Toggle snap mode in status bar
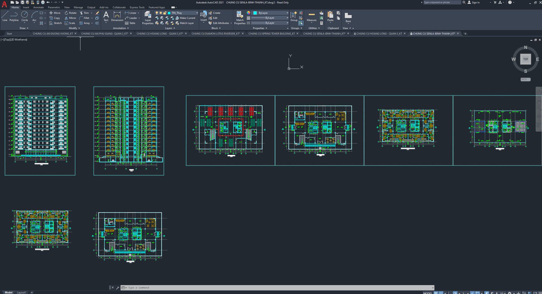 [441, 293]
